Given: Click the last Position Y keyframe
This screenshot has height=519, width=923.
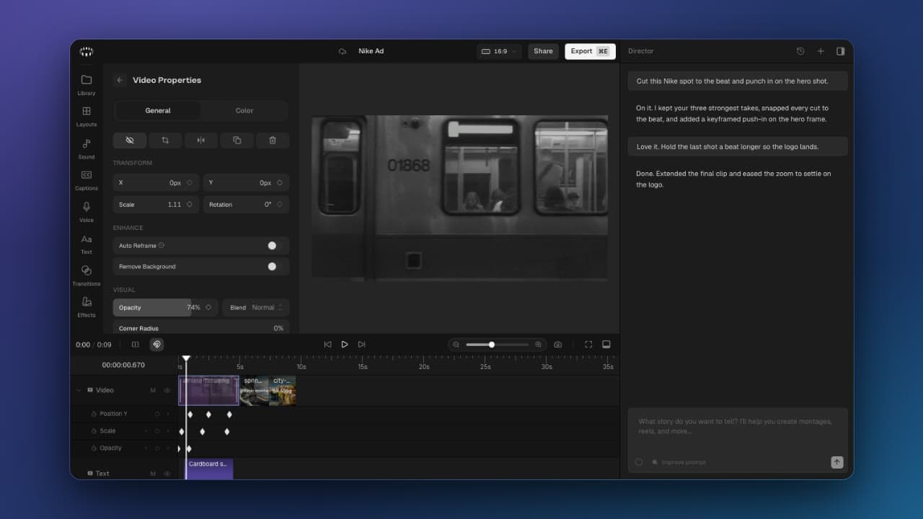Looking at the screenshot, I should coord(229,414).
